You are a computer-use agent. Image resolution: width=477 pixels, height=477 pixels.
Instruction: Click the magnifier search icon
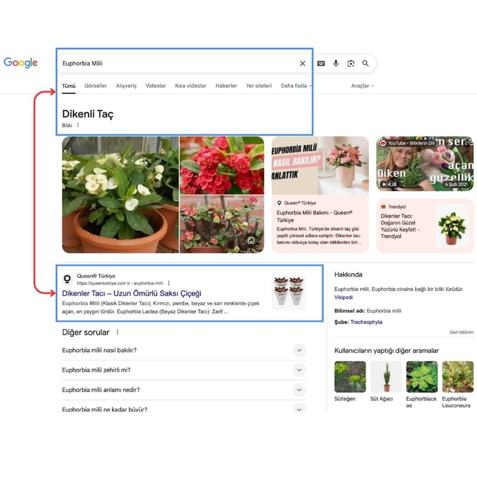coord(365,63)
